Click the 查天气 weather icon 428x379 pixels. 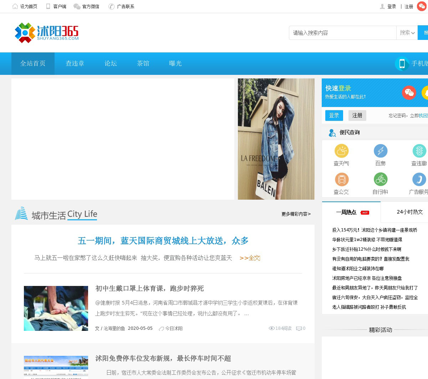[x=341, y=151]
